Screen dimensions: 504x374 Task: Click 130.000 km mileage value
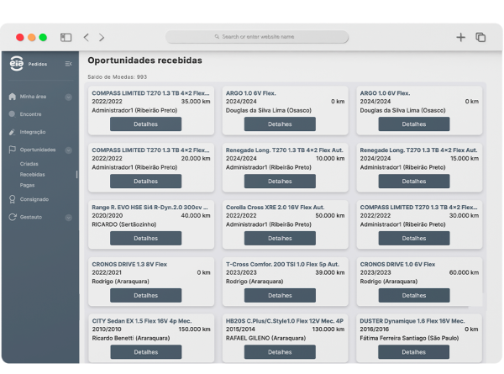328,329
